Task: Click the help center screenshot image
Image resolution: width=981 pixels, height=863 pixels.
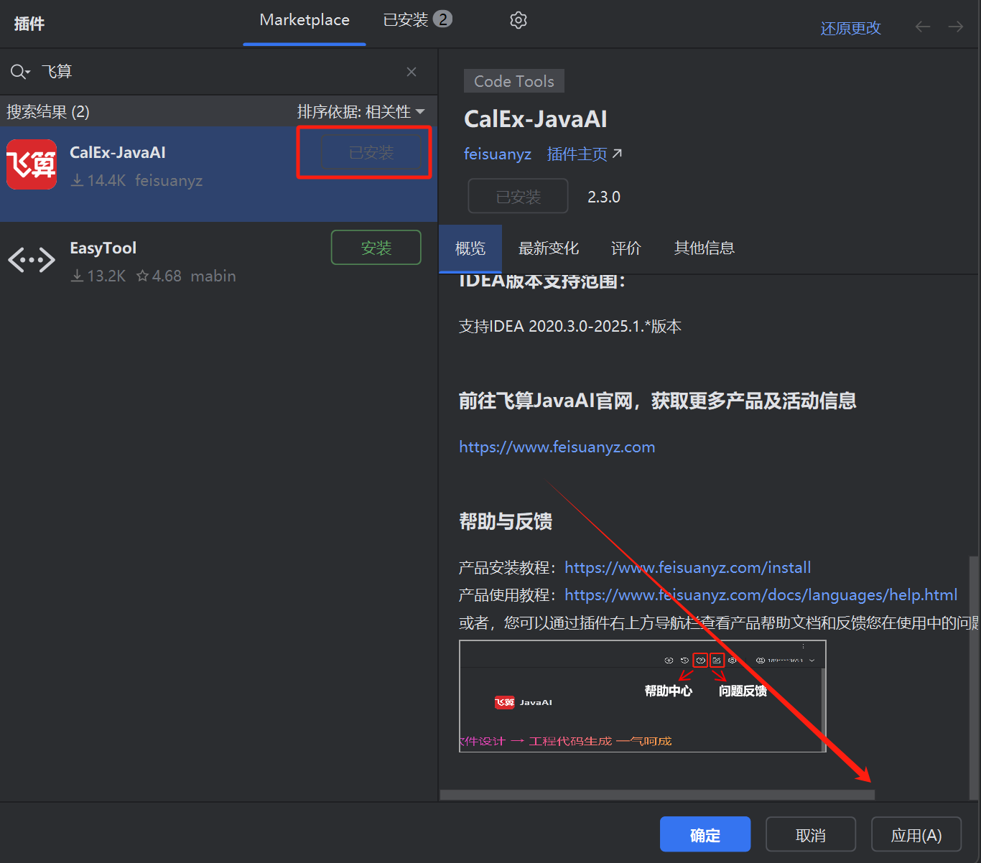Action: point(643,696)
